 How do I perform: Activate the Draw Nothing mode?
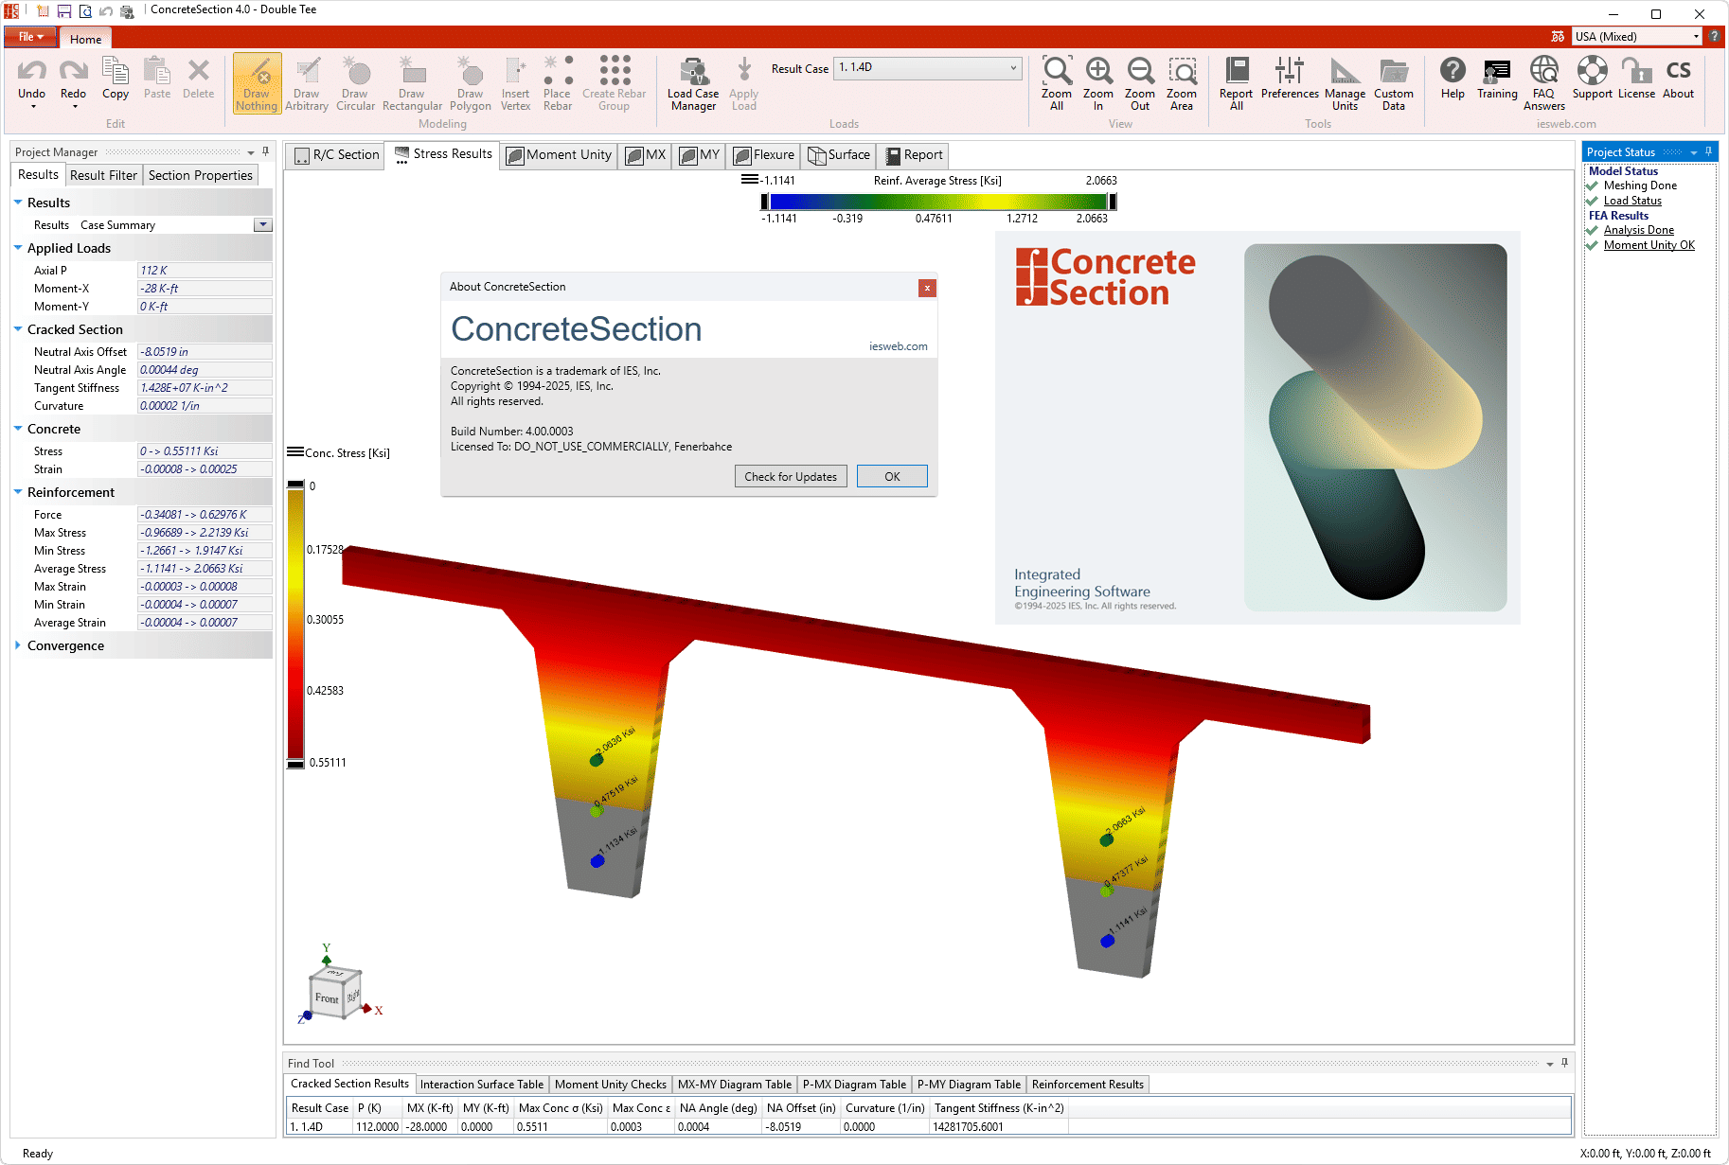point(256,84)
